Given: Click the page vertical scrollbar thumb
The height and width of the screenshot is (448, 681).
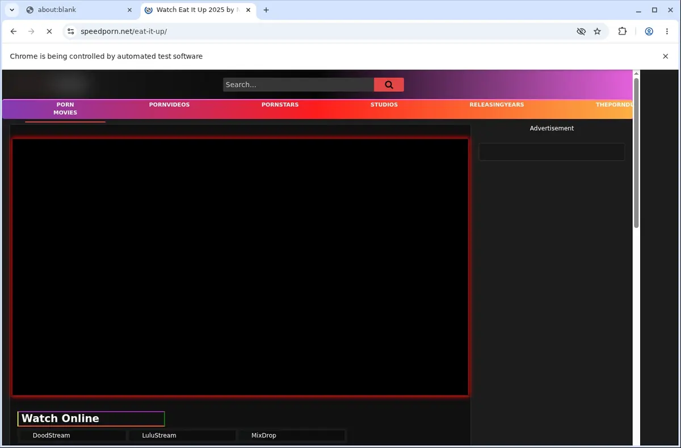Looking at the screenshot, I should 636,153.
